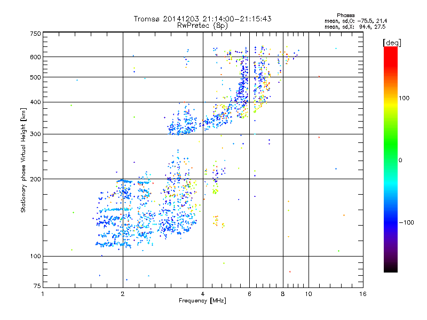The height and width of the screenshot is (320, 427).
Task: Click the 'mean, sd,X: 94.4, 27.5' statistic
Action: (x=355, y=27)
